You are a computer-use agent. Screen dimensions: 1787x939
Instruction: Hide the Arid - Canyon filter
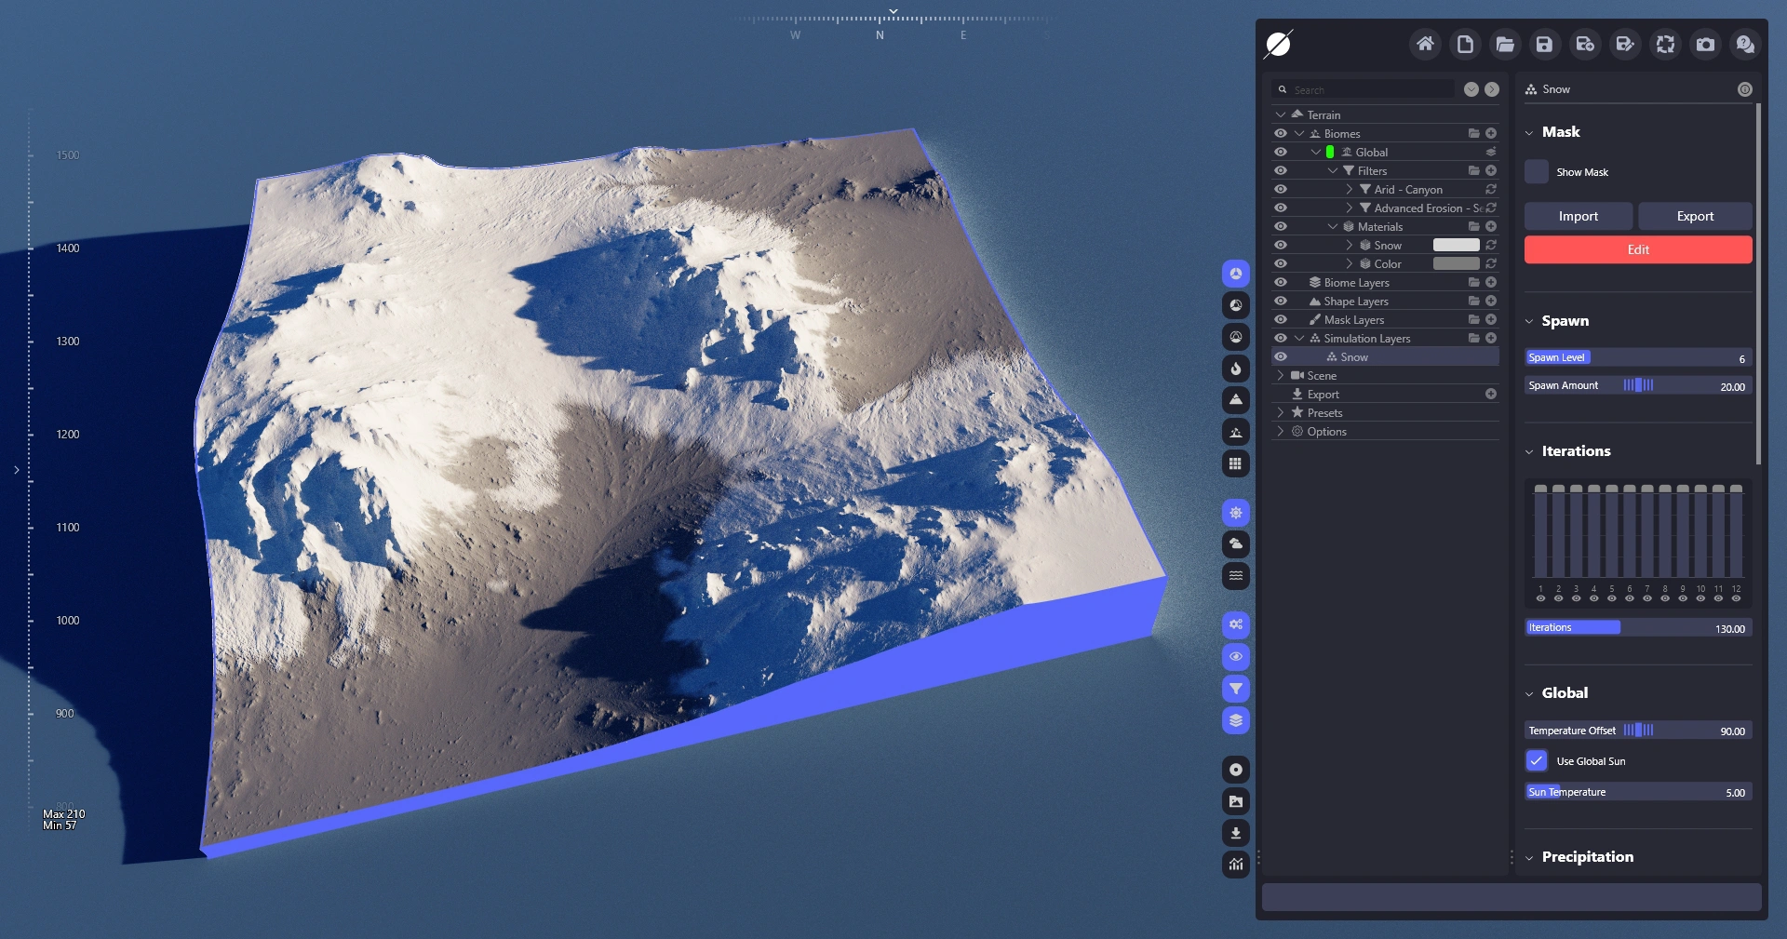[1281, 189]
